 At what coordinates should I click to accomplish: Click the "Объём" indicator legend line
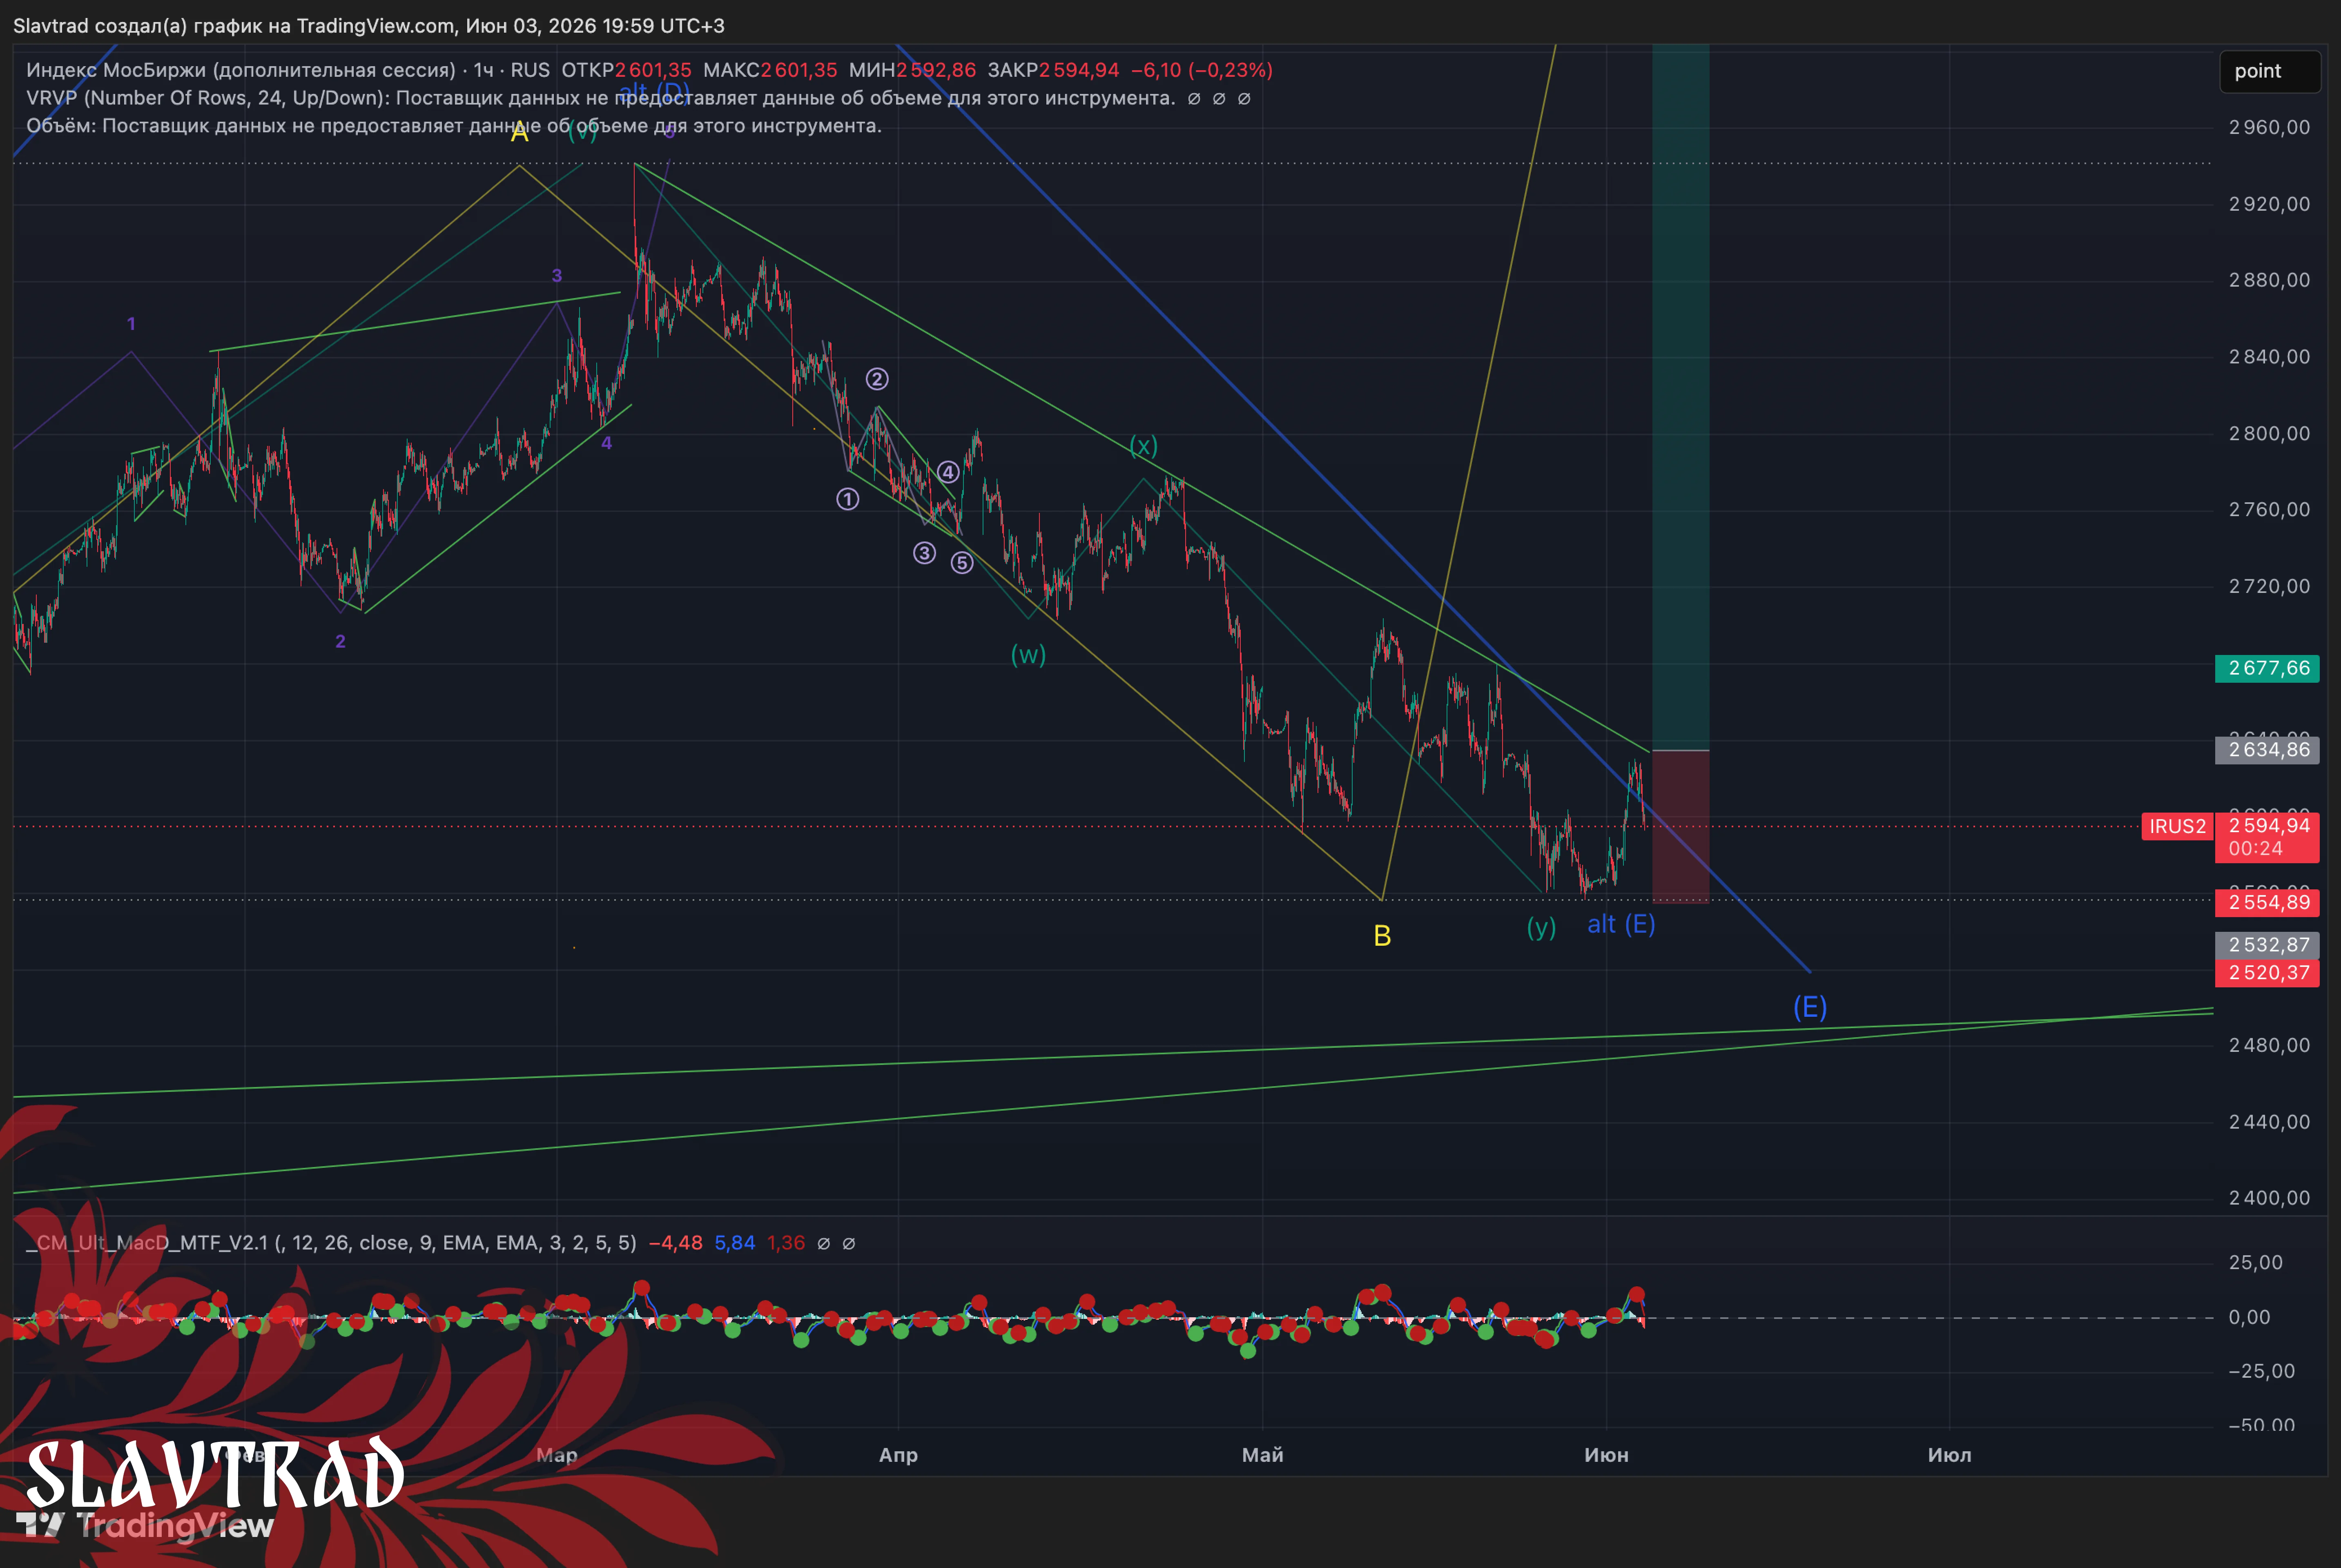(x=454, y=126)
